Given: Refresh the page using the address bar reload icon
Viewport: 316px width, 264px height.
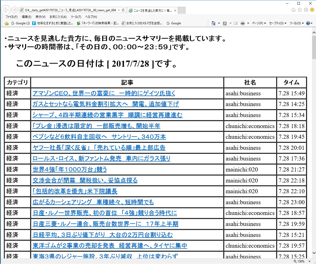Looking at the screenshot, I should click(123, 10).
